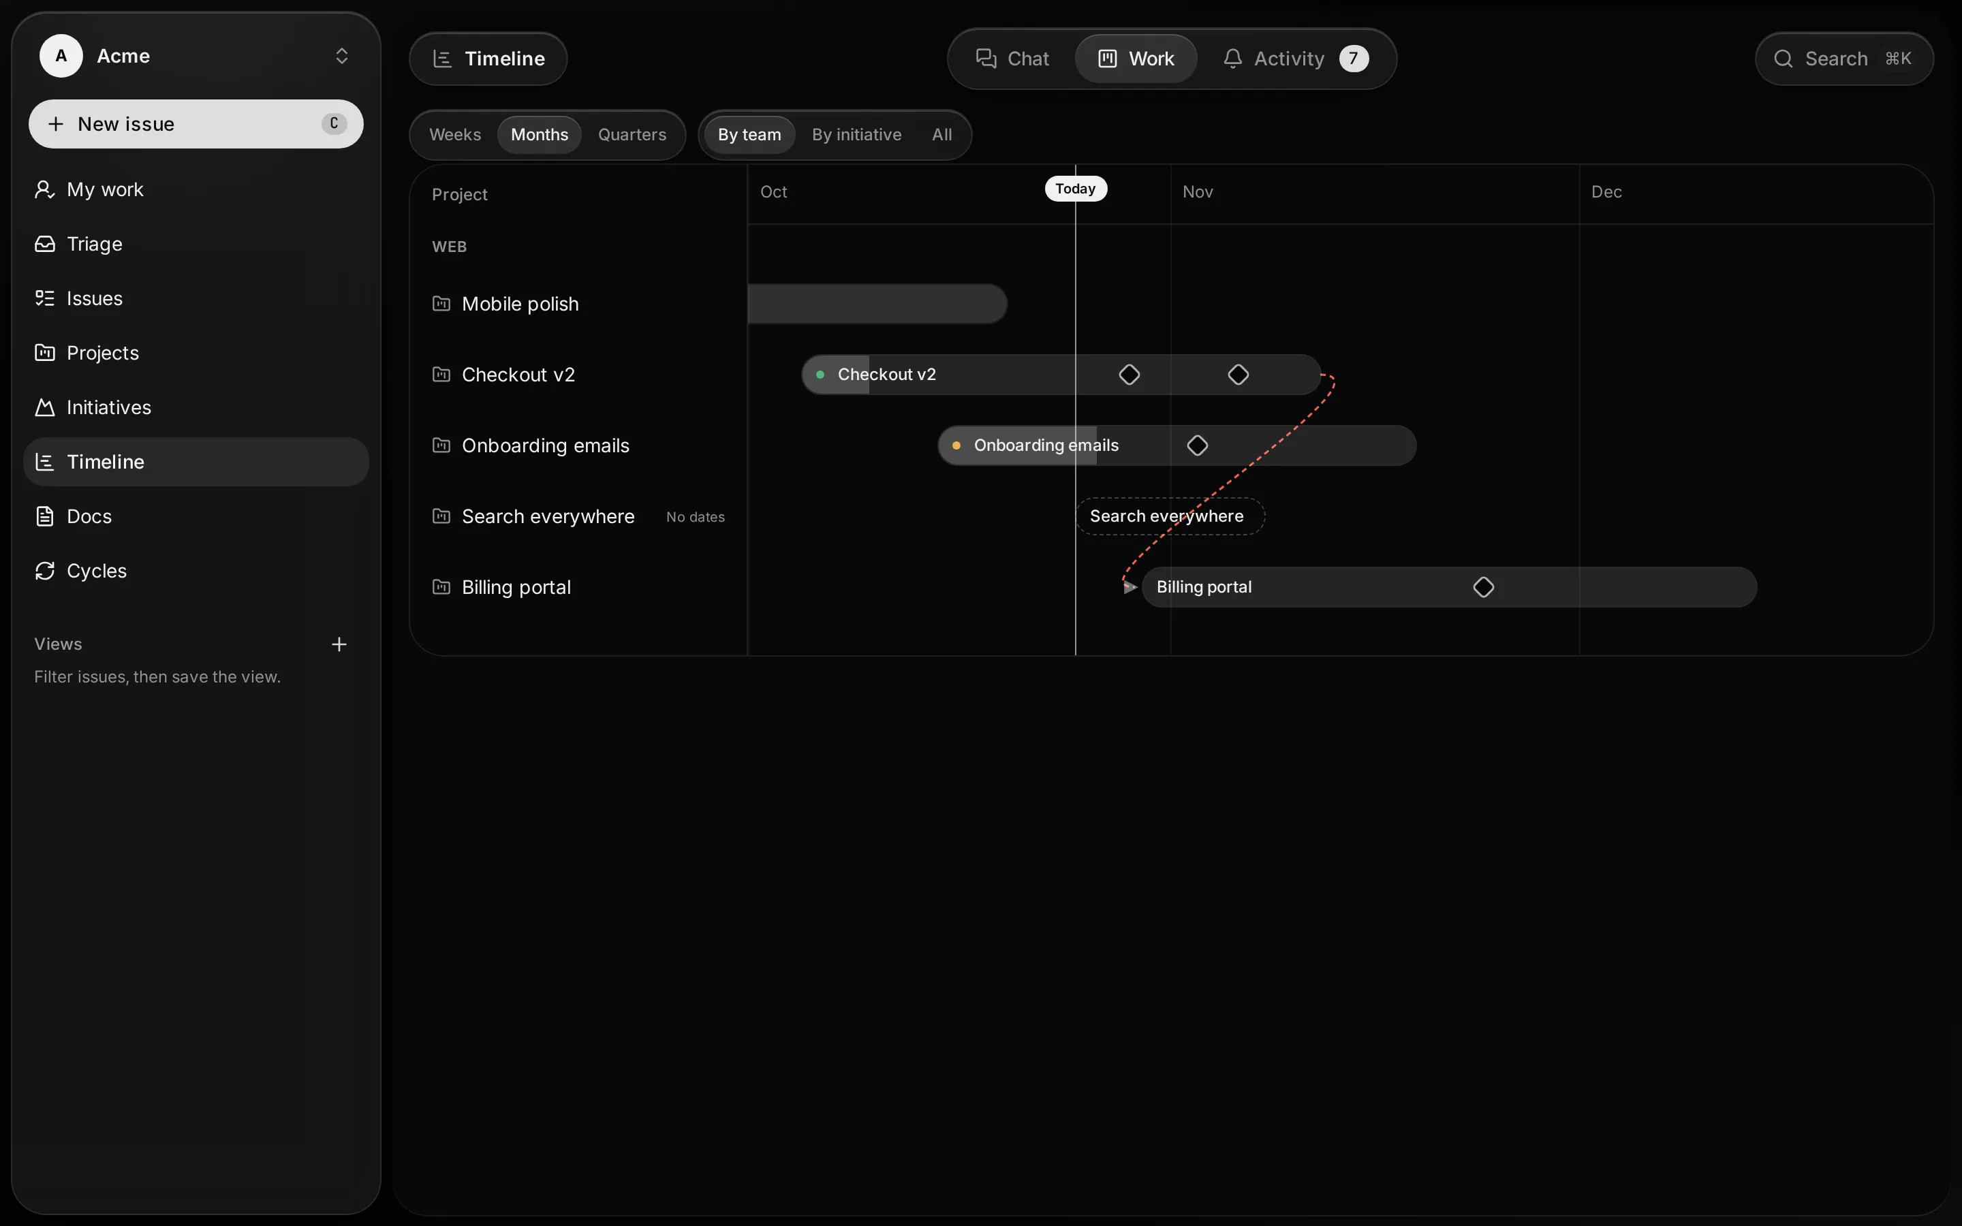1962x1226 pixels.
Task: Click the Timeline header button
Action: [x=488, y=59]
